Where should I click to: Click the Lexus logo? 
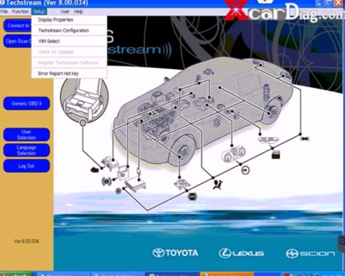click(242, 253)
